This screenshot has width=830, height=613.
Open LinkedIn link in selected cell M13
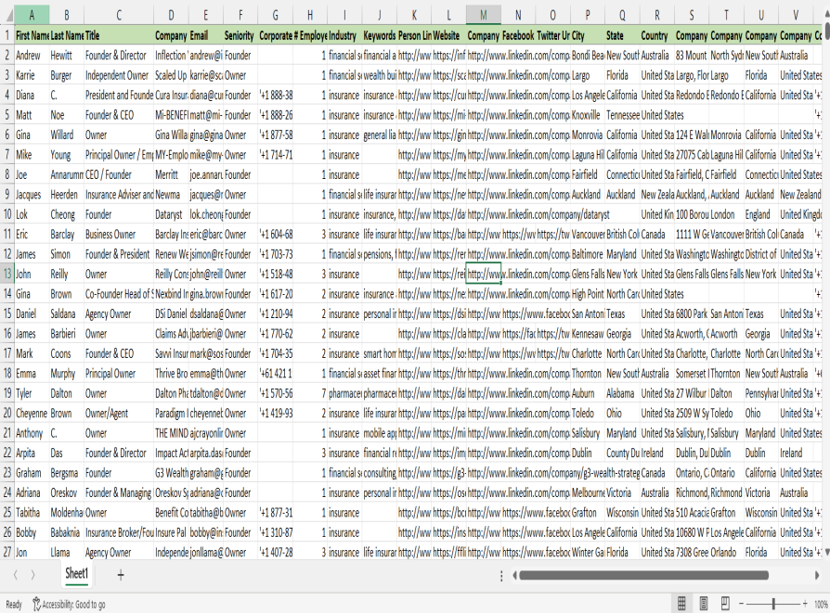coord(483,275)
